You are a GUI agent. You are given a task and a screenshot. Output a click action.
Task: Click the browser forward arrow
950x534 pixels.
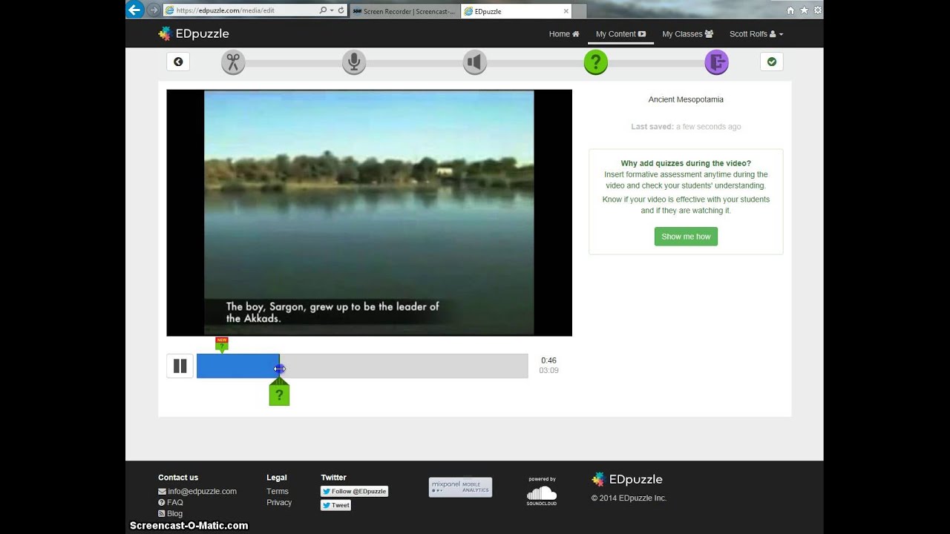[153, 10]
